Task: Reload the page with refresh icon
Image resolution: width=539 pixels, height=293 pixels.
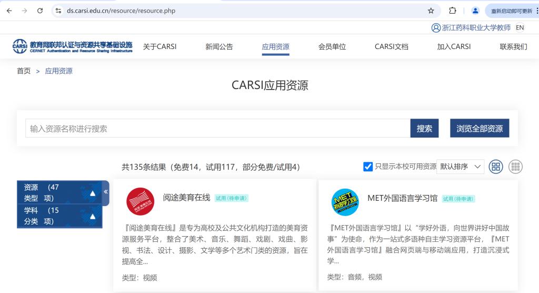Action: (40, 11)
